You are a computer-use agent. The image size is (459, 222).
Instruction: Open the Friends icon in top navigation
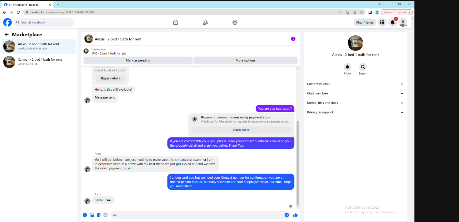pos(205,22)
